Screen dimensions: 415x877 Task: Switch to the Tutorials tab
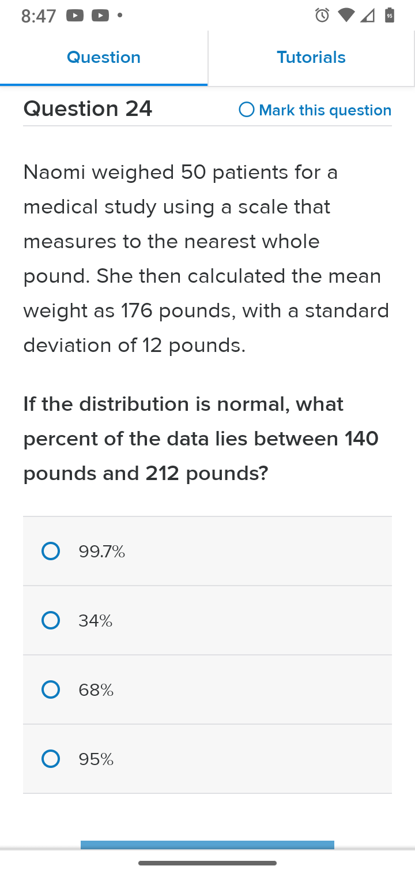(x=311, y=58)
